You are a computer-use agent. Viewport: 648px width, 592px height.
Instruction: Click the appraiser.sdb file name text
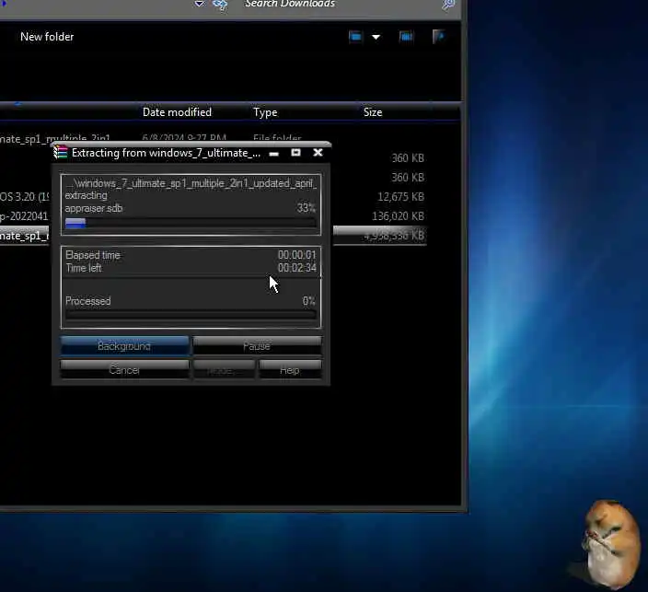[94, 208]
